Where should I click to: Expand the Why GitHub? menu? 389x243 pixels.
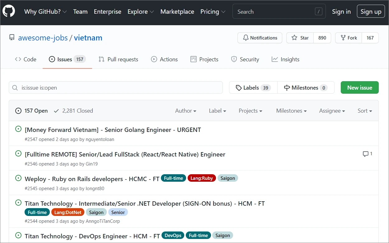(x=45, y=12)
